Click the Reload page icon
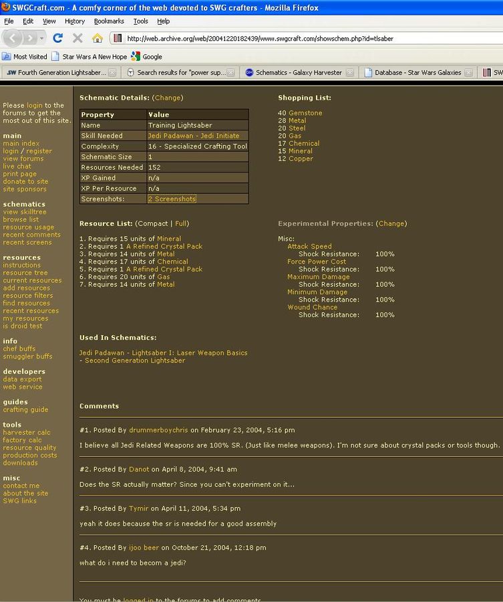This screenshot has width=503, height=602. (58, 38)
